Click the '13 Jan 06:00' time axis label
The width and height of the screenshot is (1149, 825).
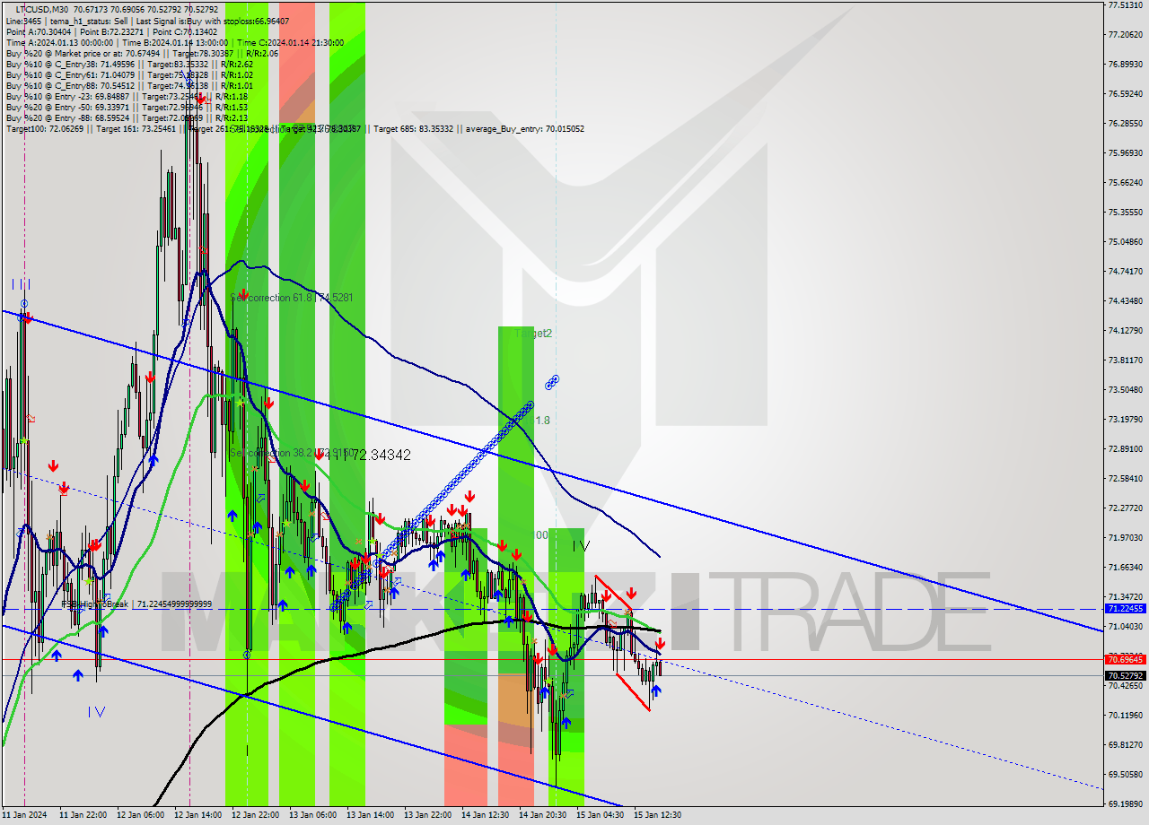point(312,815)
